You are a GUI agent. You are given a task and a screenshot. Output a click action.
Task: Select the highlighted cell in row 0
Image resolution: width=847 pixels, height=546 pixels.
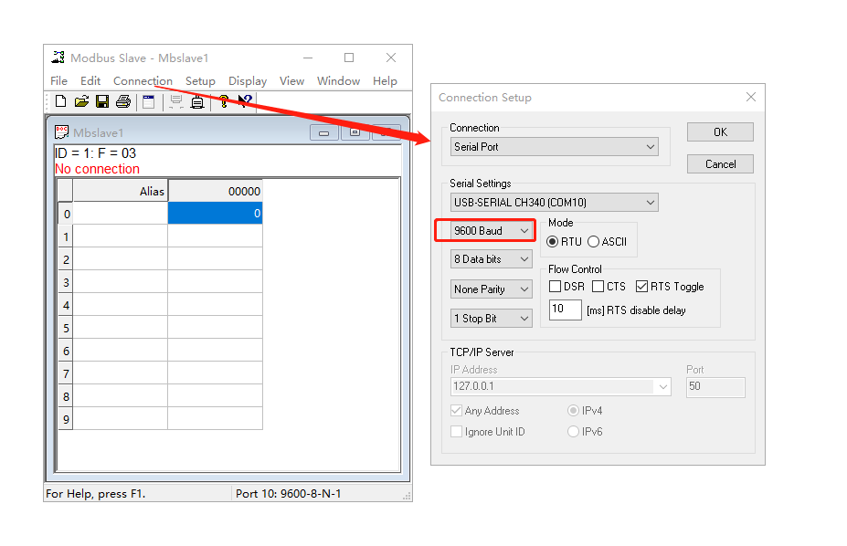tap(215, 214)
